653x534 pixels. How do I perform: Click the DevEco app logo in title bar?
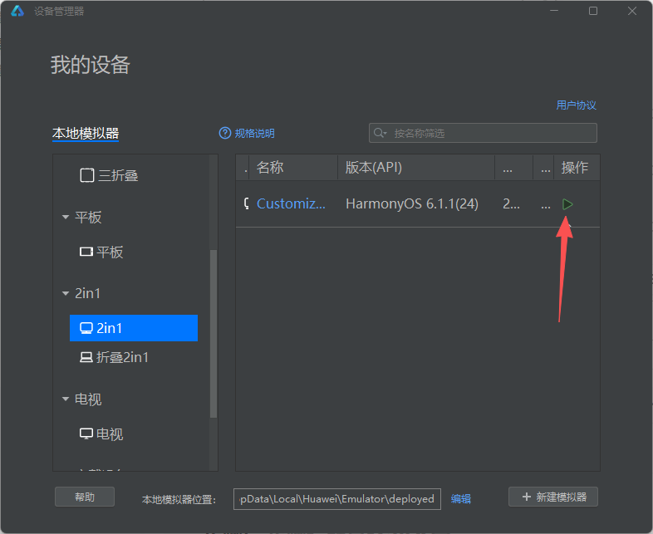click(x=17, y=11)
